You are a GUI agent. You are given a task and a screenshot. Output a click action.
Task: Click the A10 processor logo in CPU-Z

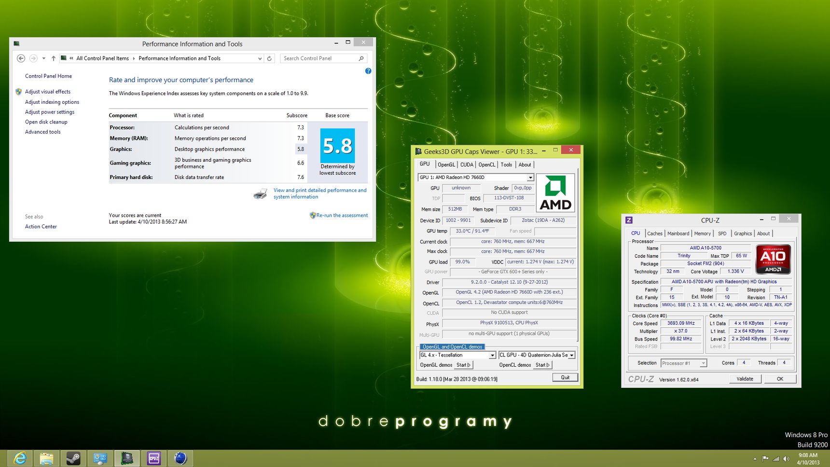tap(773, 260)
